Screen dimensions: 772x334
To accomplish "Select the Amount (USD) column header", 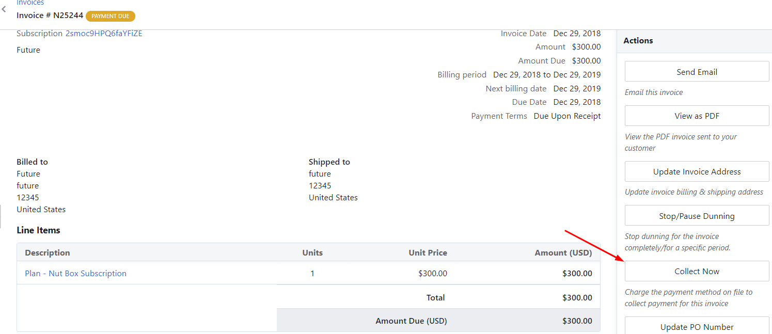I will click(x=563, y=253).
